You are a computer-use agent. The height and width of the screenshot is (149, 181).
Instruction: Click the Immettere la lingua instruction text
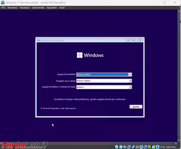click(90, 99)
